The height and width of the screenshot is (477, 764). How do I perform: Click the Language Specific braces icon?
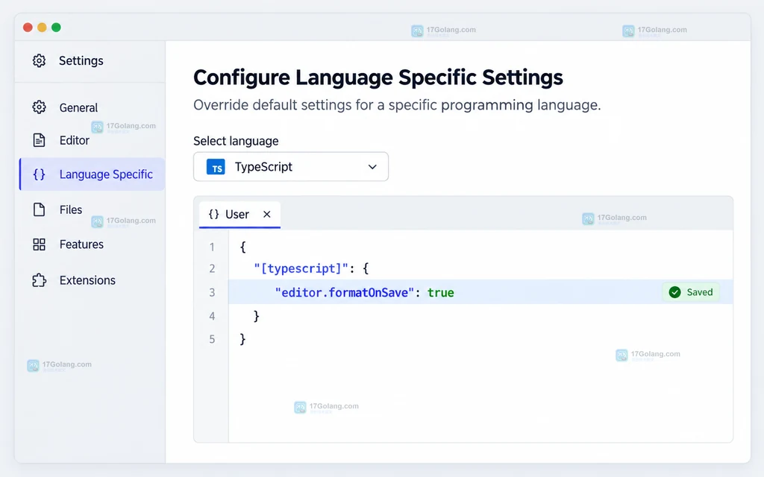(39, 174)
